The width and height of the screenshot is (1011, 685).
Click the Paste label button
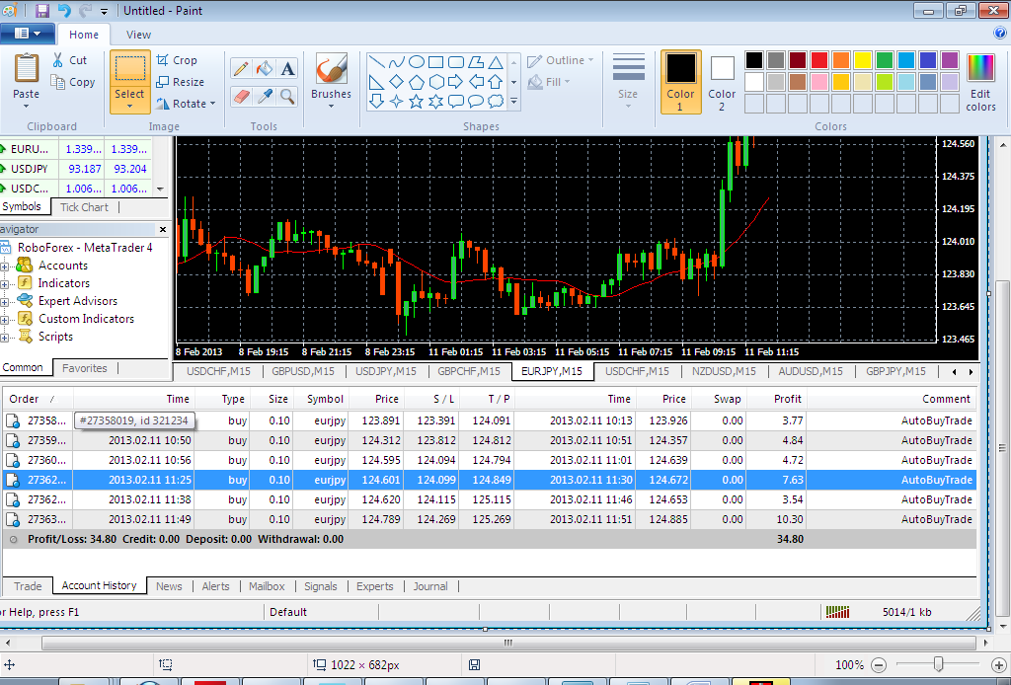point(27,94)
